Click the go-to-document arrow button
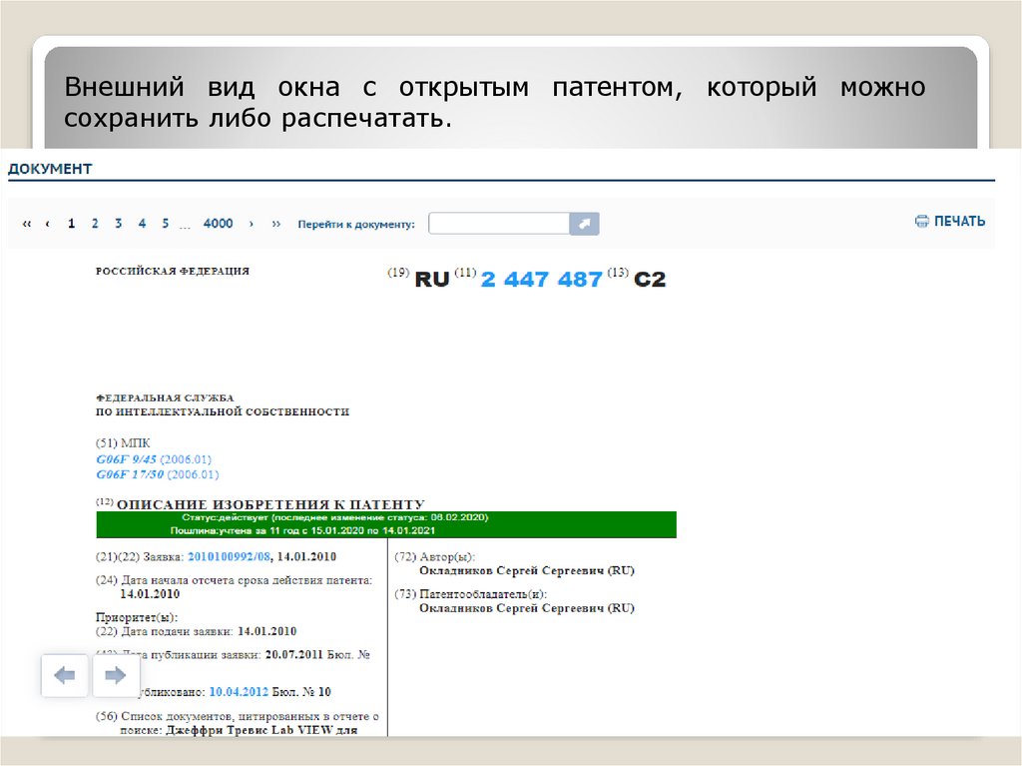Screen dimensions: 1022x766 584,223
